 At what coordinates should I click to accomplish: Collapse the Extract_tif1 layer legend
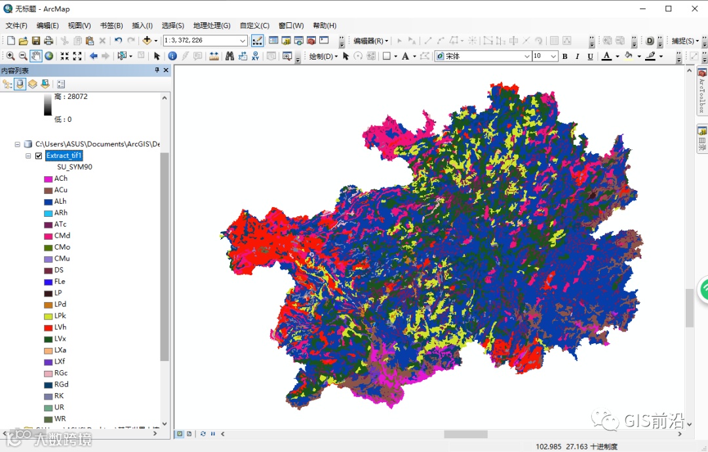[x=28, y=156]
